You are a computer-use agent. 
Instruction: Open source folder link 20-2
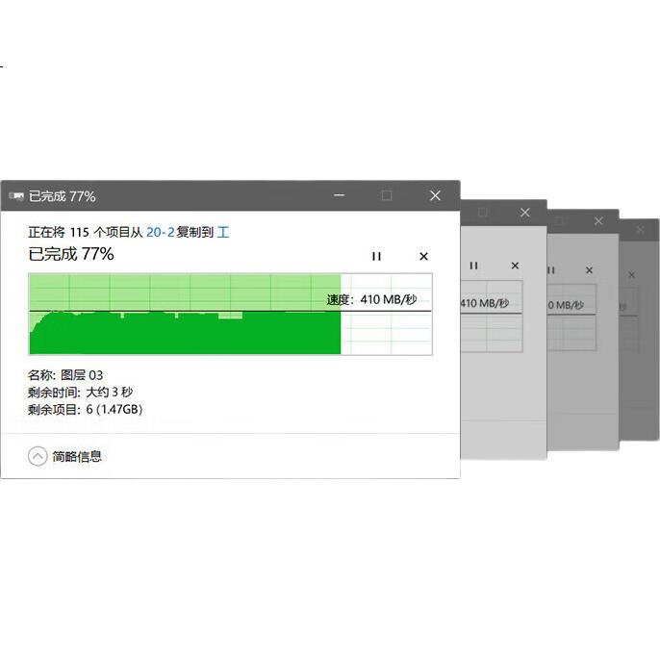[x=160, y=232]
